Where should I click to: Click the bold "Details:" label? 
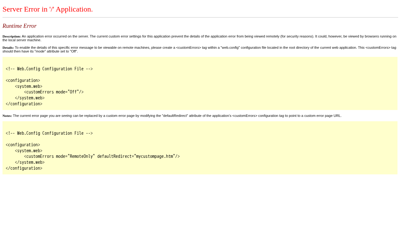tap(8, 47)
